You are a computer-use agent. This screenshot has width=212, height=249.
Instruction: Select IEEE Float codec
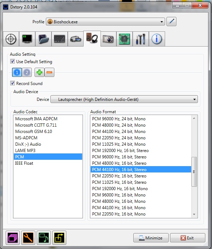pos(48,163)
